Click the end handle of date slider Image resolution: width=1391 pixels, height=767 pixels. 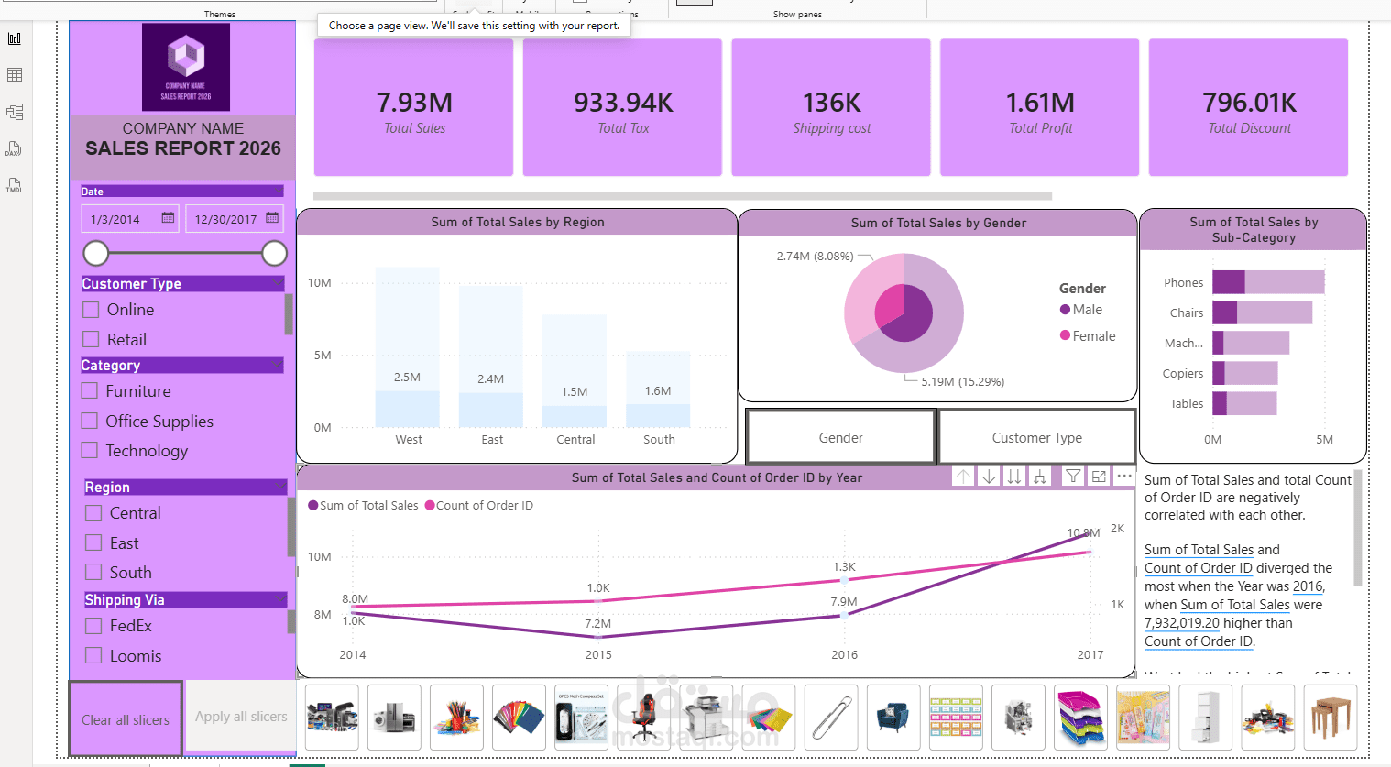(x=274, y=253)
